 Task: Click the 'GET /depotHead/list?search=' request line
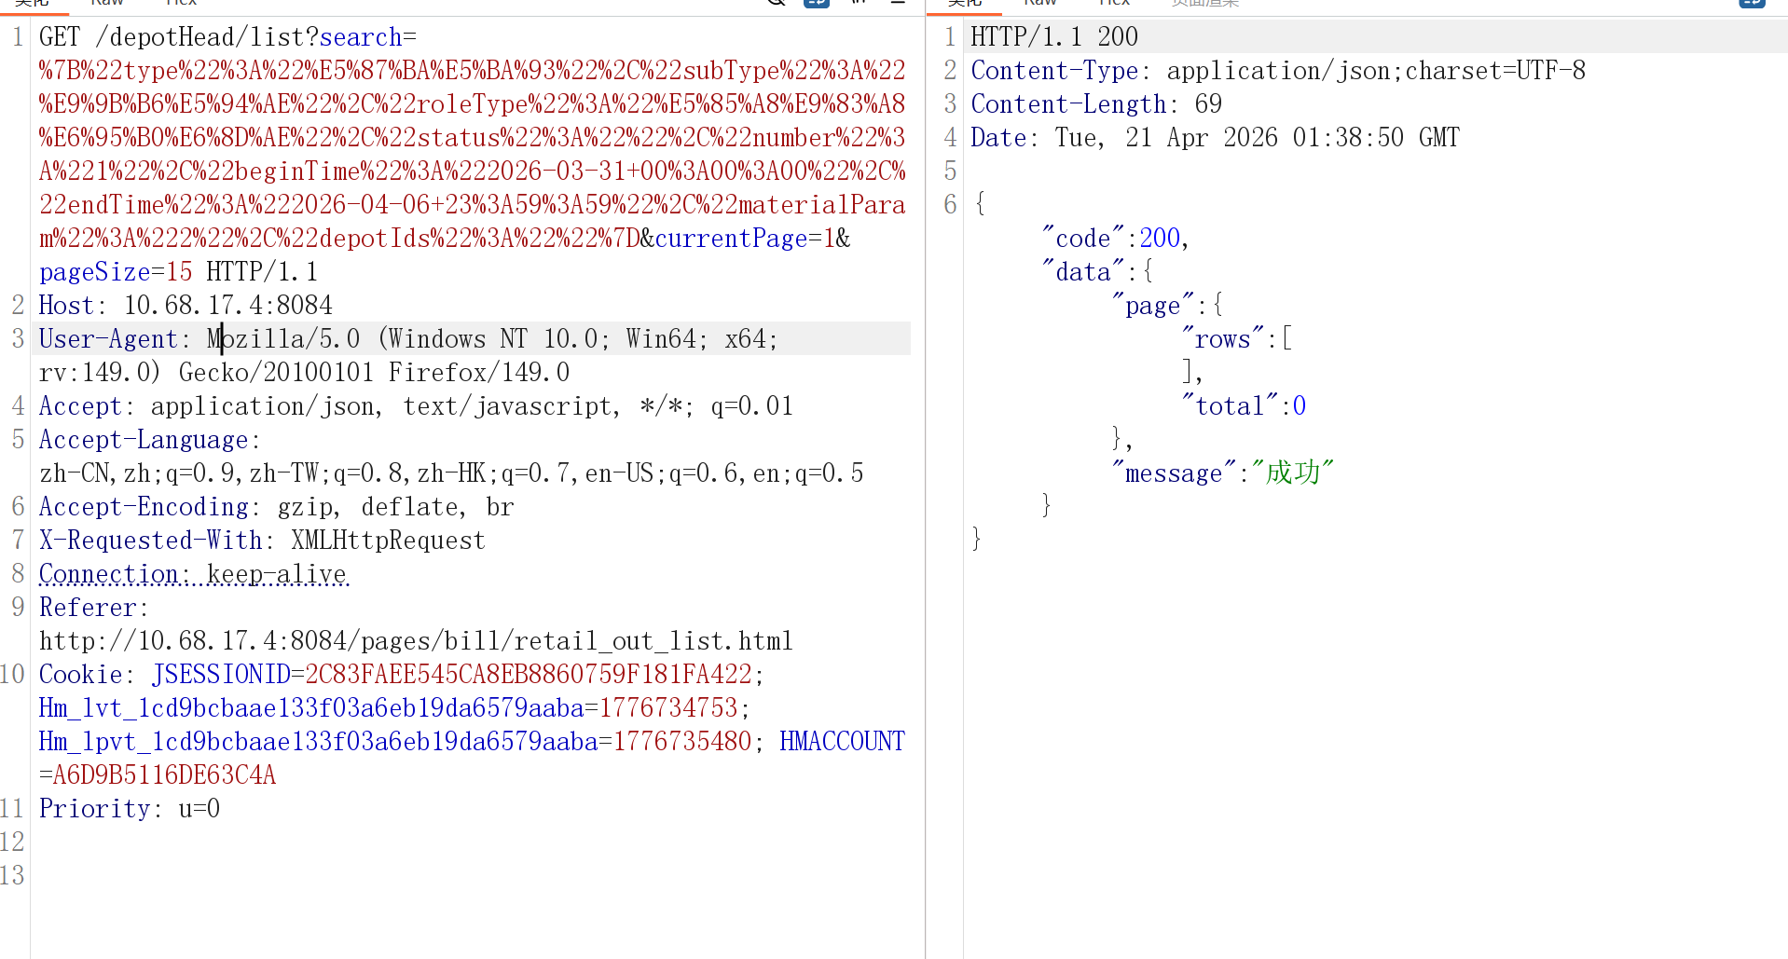click(227, 37)
